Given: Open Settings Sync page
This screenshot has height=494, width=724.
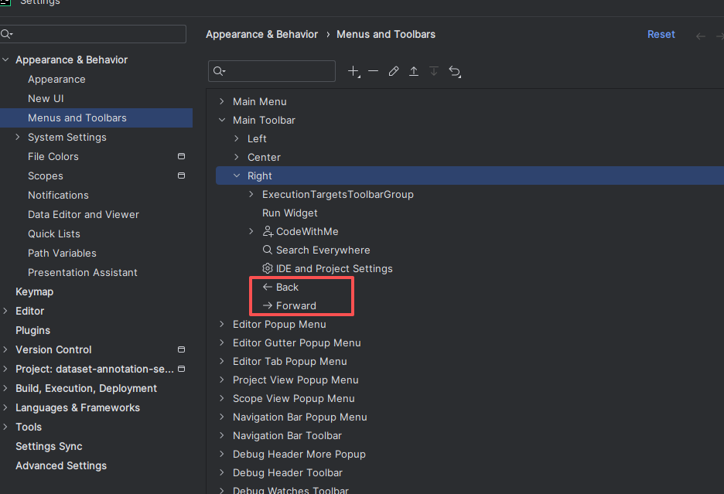Looking at the screenshot, I should (49, 446).
